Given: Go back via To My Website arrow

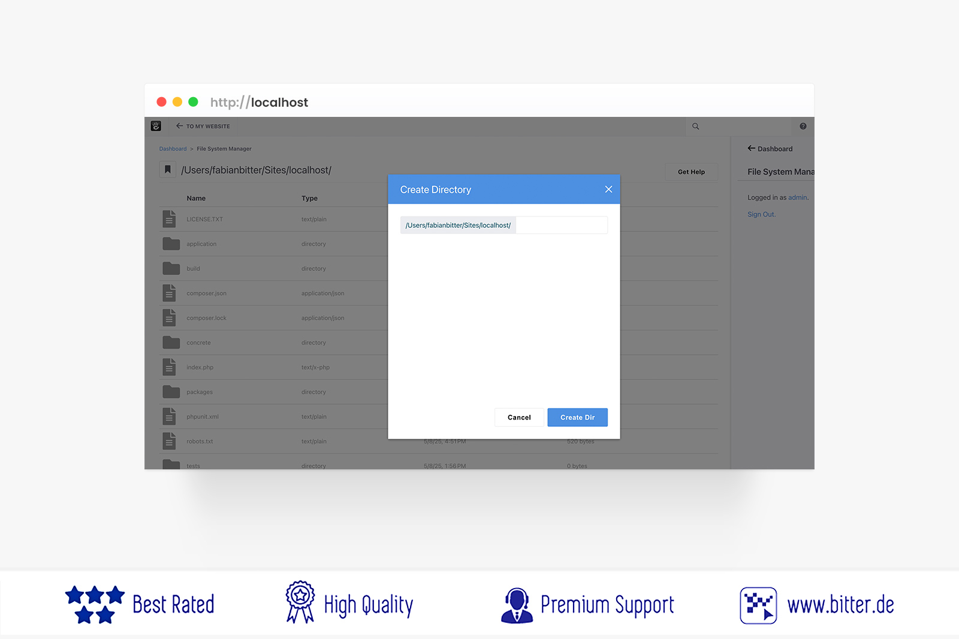Looking at the screenshot, I should 179,126.
